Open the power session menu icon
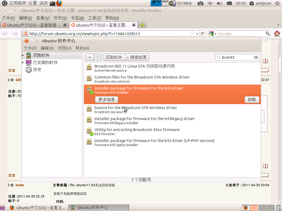Viewport: 282px width, 211px height. click(277, 3)
